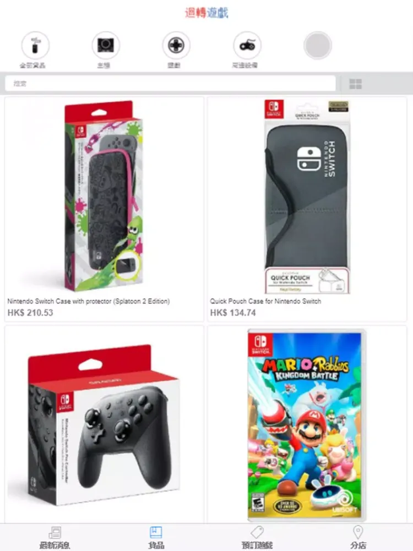Click the HK$ 210.53 price
The image size is (413, 551).
(30, 312)
